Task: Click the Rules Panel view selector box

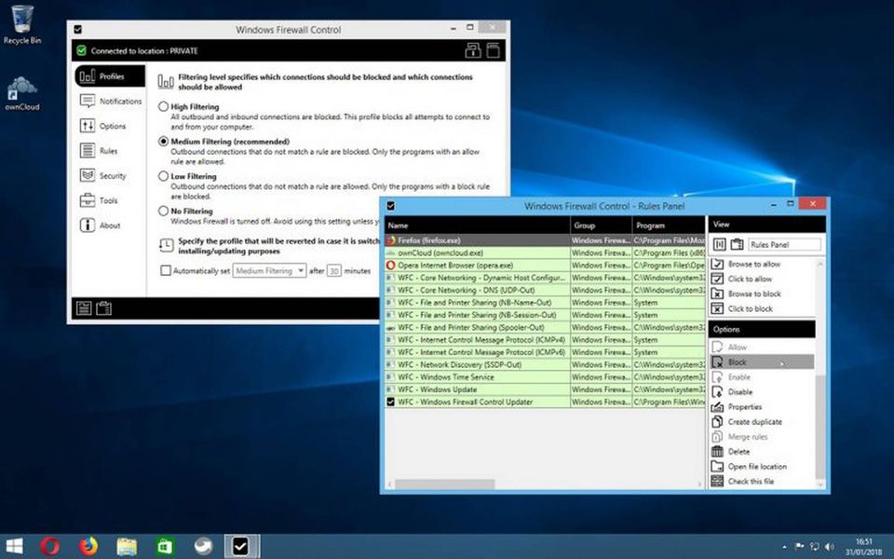Action: click(783, 245)
